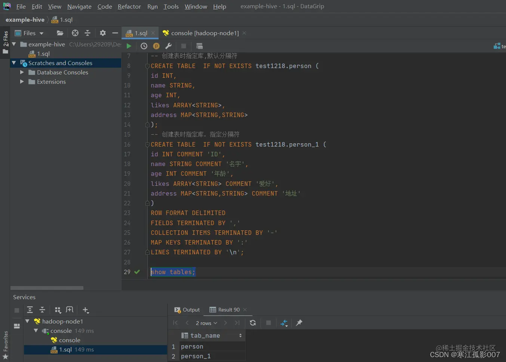Viewport: 506px width, 362px height.
Task: Open File menu
Action: pos(21,6)
